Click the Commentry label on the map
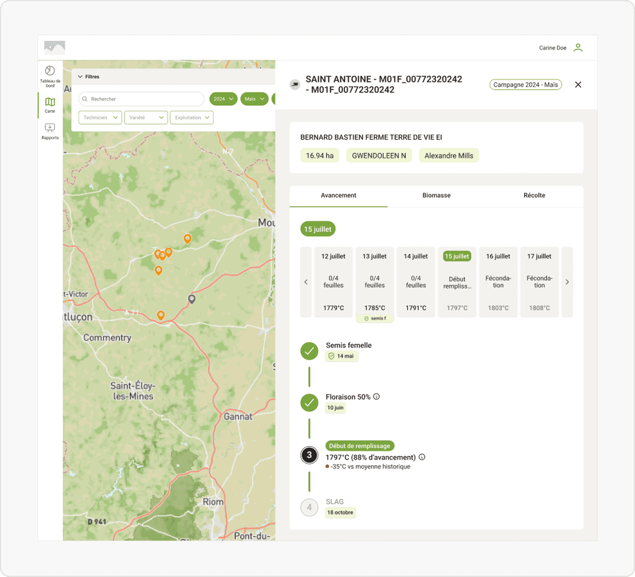 (107, 338)
